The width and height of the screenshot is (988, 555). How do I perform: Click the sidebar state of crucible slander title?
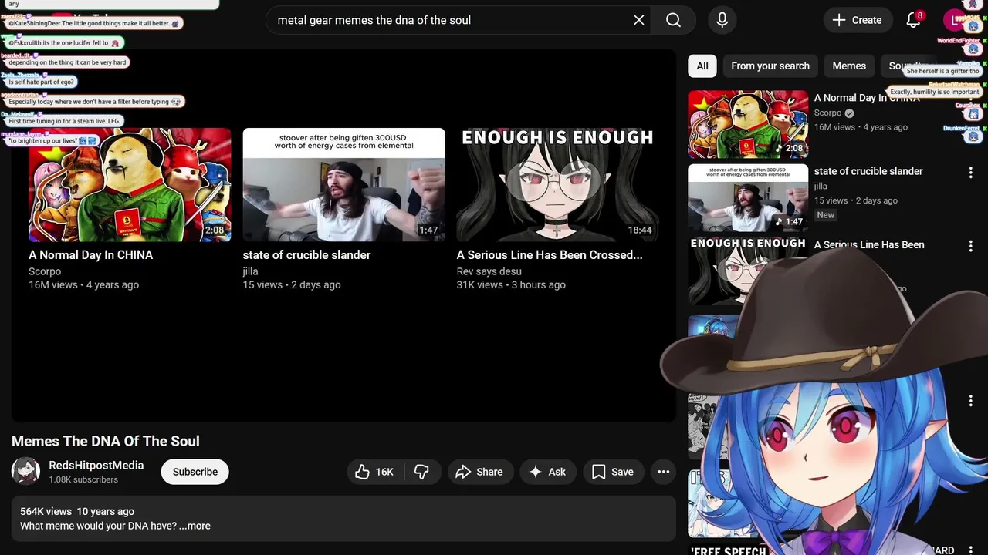pos(868,171)
